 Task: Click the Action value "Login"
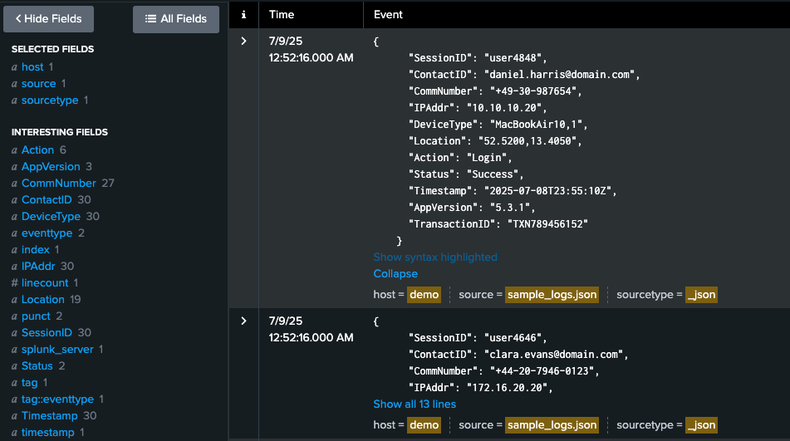click(487, 158)
